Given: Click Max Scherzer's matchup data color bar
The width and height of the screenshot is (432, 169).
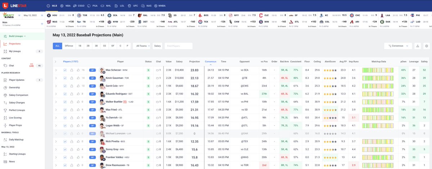Looking at the screenshot, I should pyautogui.click(x=379, y=70).
